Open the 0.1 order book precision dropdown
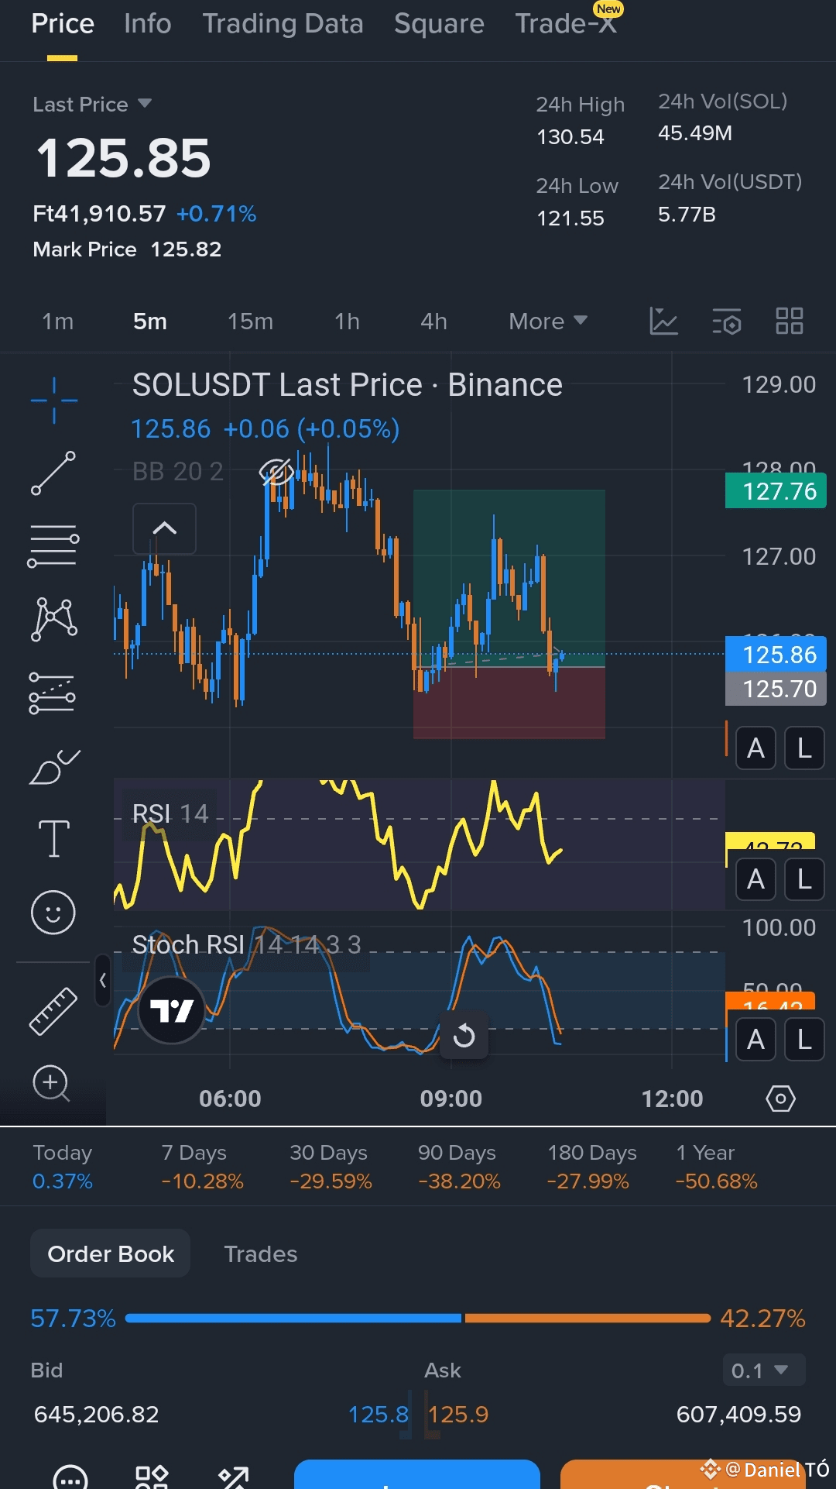Screen dimensions: 836x1489 (763, 1370)
